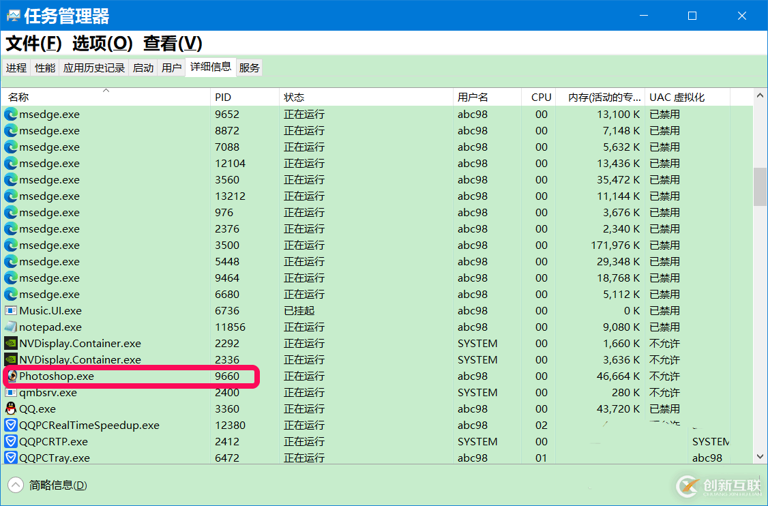Sort by 名称 column header
The height and width of the screenshot is (506, 768).
click(x=19, y=98)
